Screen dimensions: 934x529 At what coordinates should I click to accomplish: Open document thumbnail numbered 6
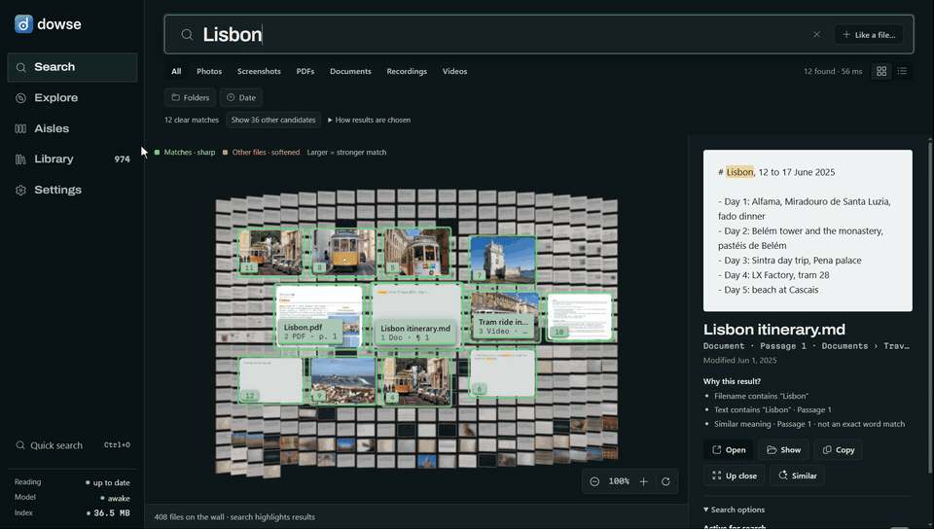coord(503,373)
